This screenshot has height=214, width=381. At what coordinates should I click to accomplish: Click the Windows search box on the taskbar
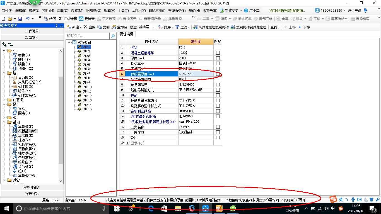coord(61,208)
